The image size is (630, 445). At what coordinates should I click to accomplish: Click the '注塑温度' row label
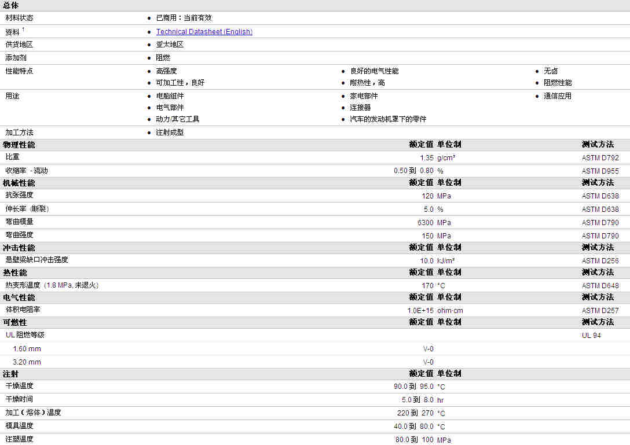(x=19, y=439)
